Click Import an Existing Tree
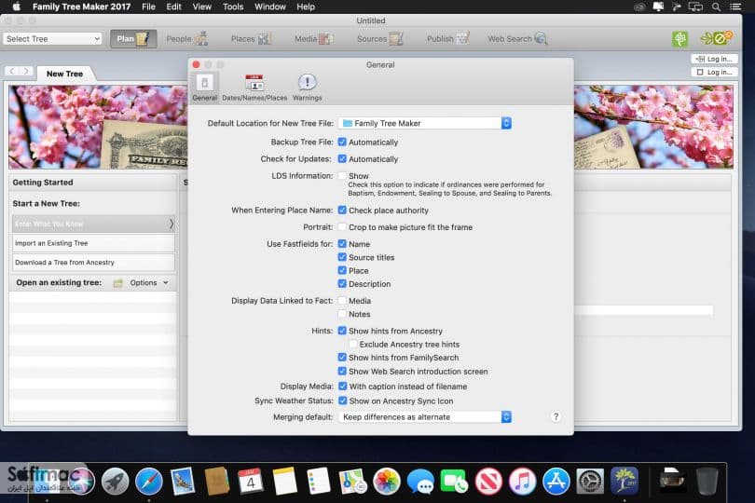Viewport: 755px width, 503px height. tap(93, 243)
